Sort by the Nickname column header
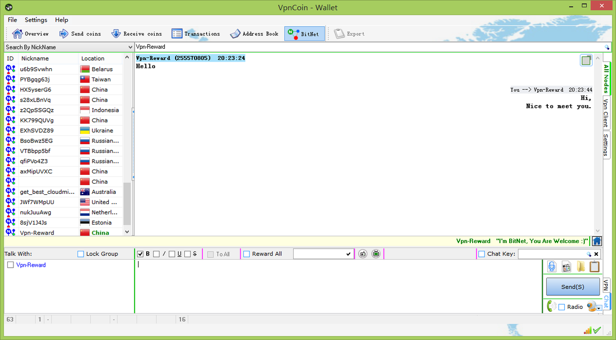This screenshot has height=340, width=616. pos(48,58)
